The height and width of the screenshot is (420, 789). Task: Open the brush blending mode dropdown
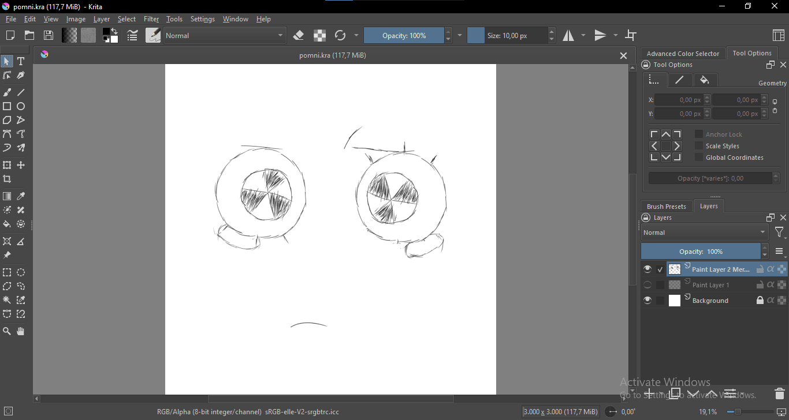[x=225, y=36]
